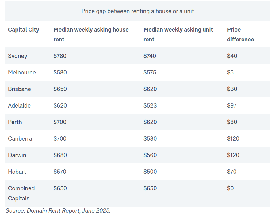Click the Combined Capitals row label

[x=21, y=193]
